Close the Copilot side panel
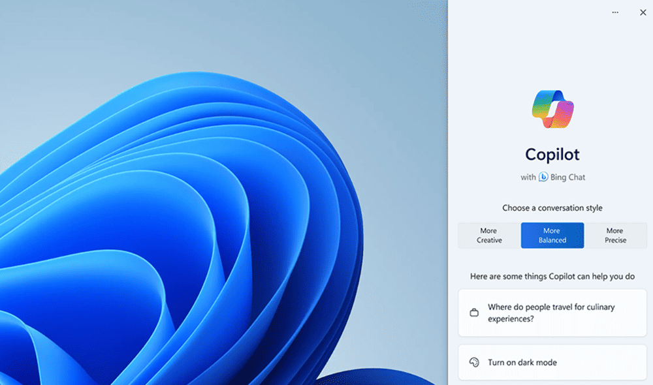 pos(643,12)
